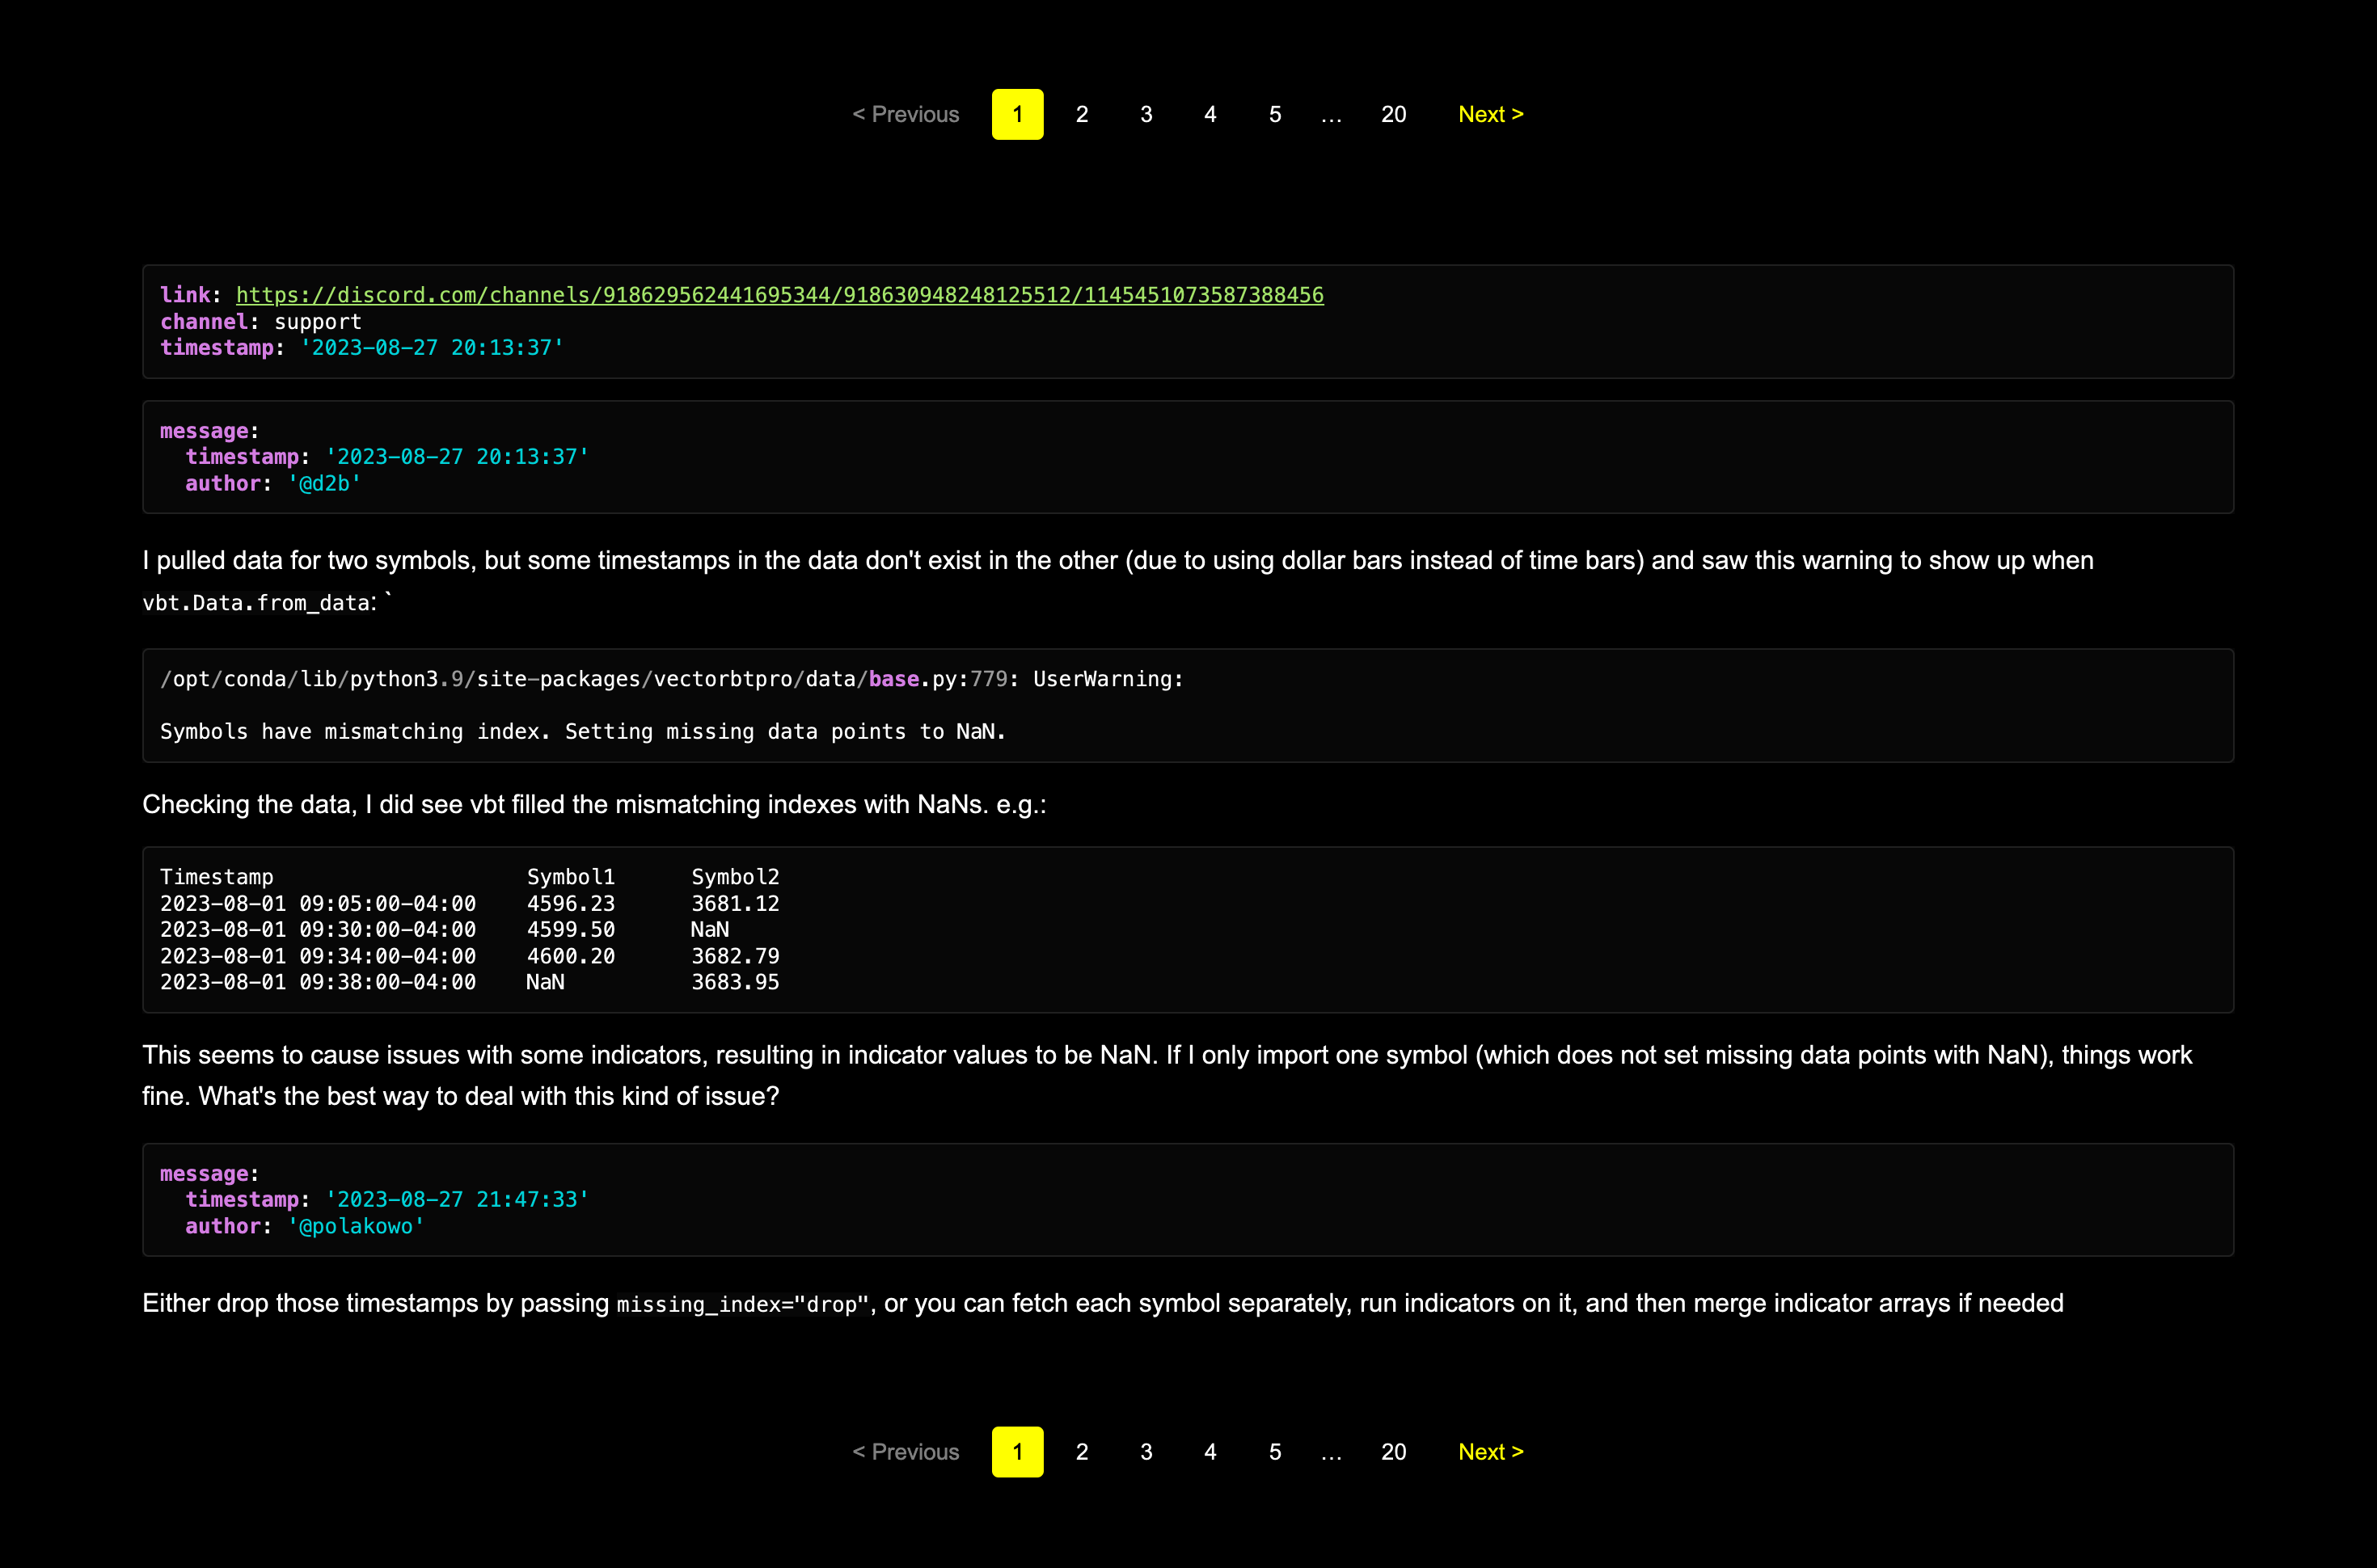Go to page 4 in bottom pagination
This screenshot has height=1568, width=2377.
coord(1210,1451)
